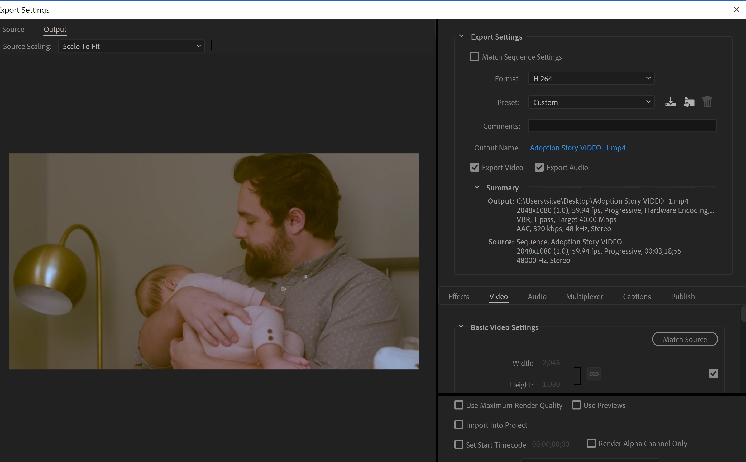This screenshot has height=462, width=746.
Task: Enable Use Maximum Render Quality
Action: [459, 405]
